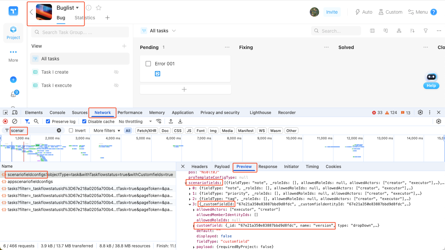
Task: Toggle visibility of Task I execute view
Action: coord(116,85)
